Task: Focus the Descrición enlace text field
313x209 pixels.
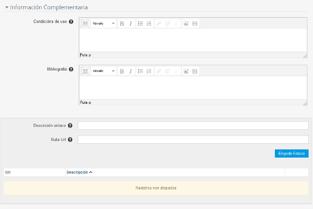Action: click(x=193, y=126)
